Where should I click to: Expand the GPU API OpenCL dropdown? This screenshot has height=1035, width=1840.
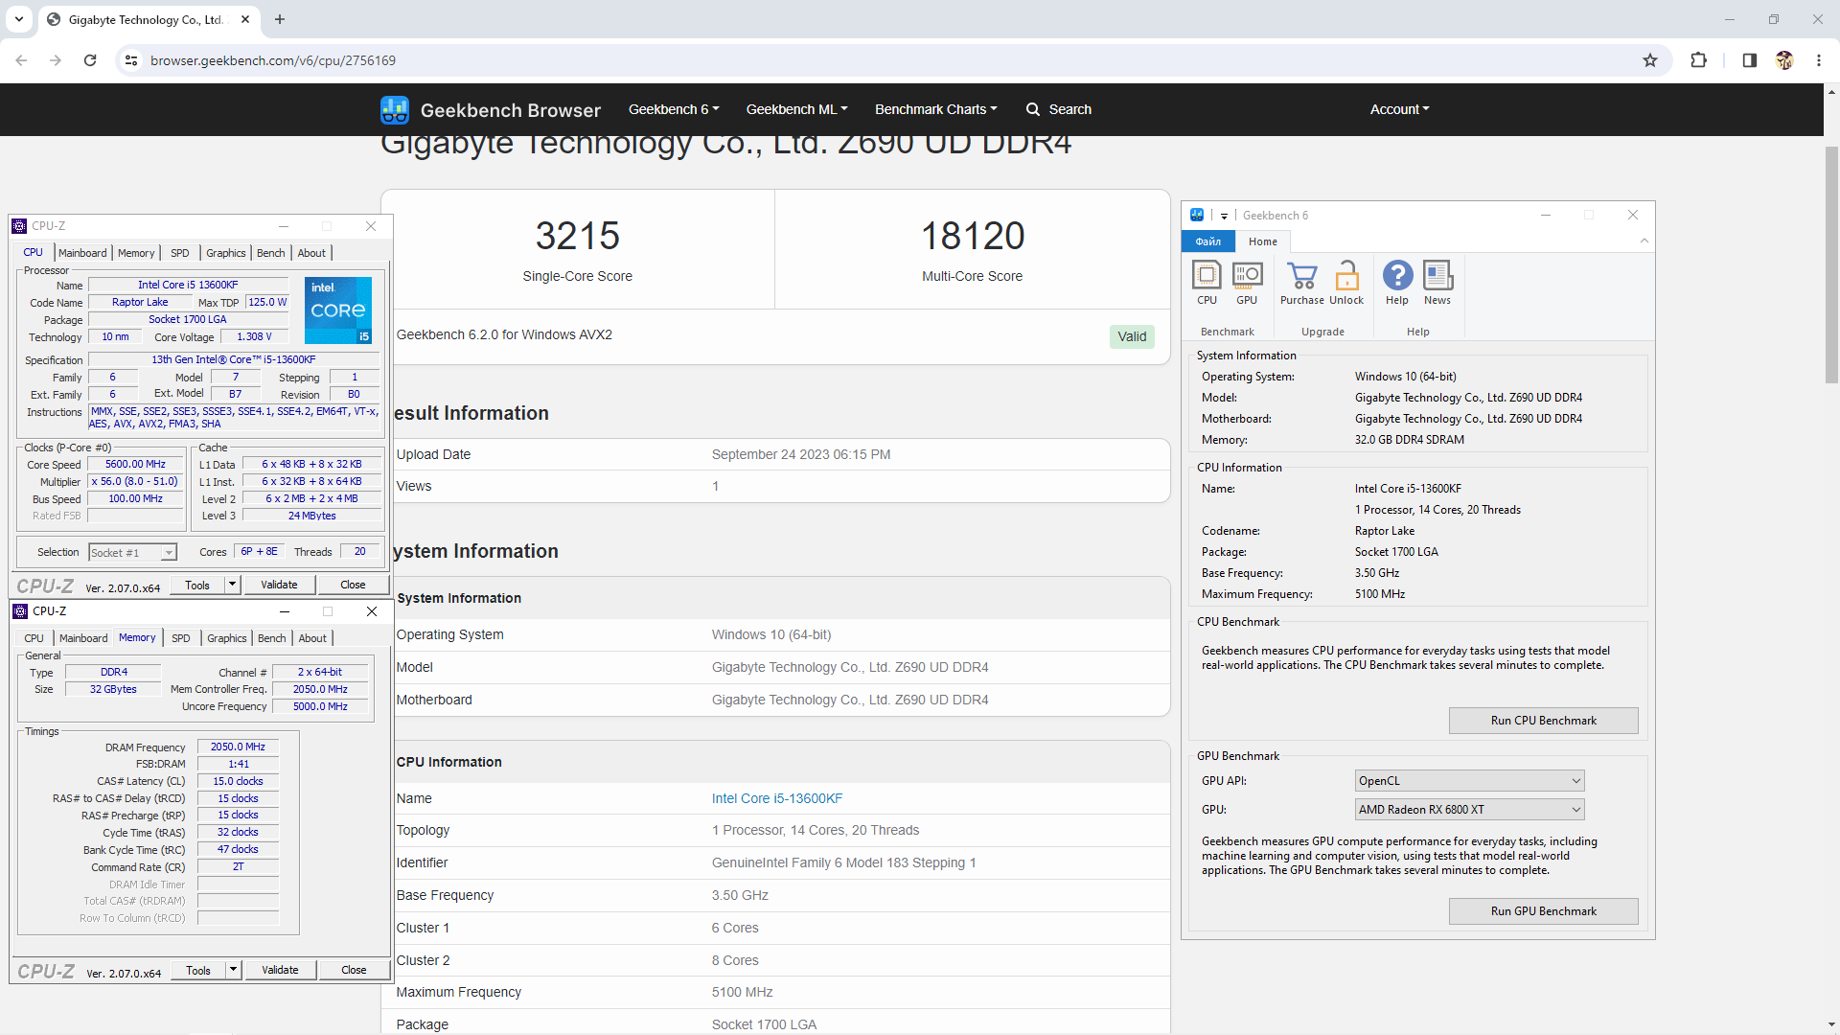pyautogui.click(x=1469, y=781)
